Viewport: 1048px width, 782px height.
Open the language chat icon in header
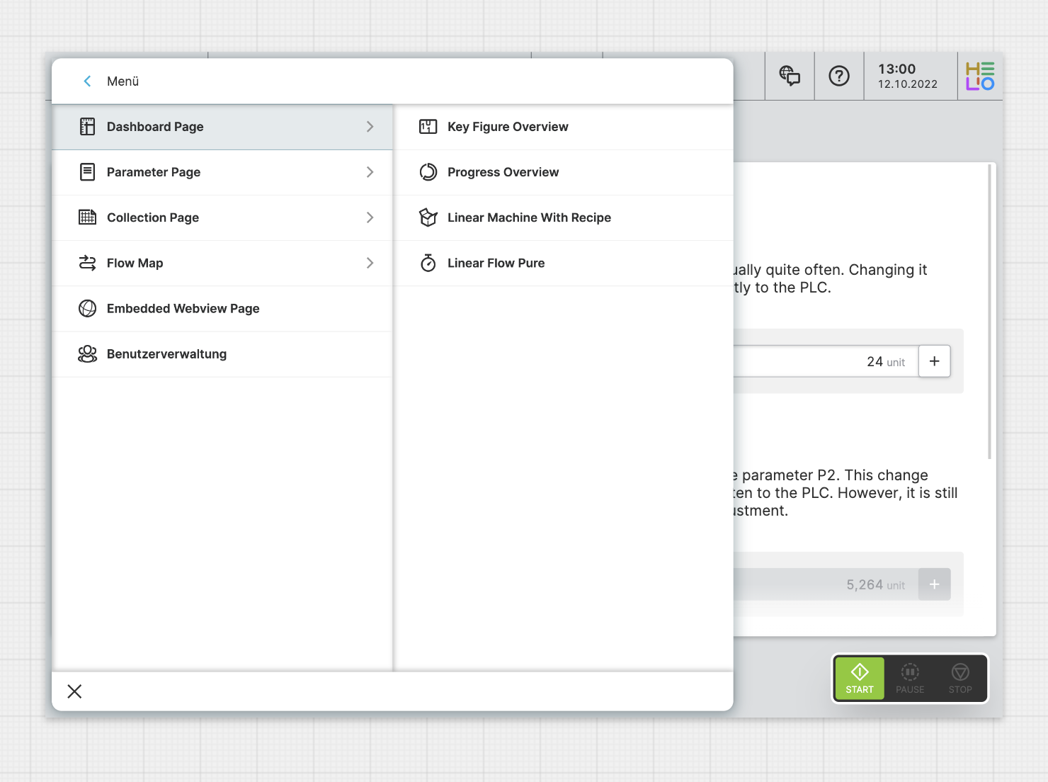coord(790,76)
